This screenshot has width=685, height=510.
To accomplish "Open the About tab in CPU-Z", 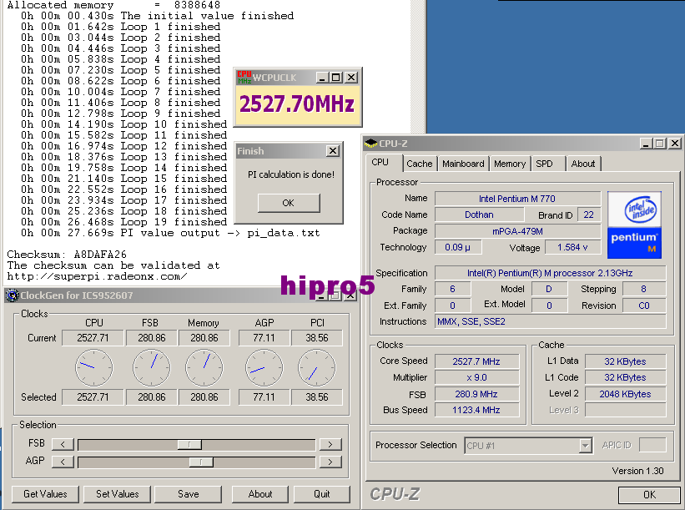I will pyautogui.click(x=583, y=164).
